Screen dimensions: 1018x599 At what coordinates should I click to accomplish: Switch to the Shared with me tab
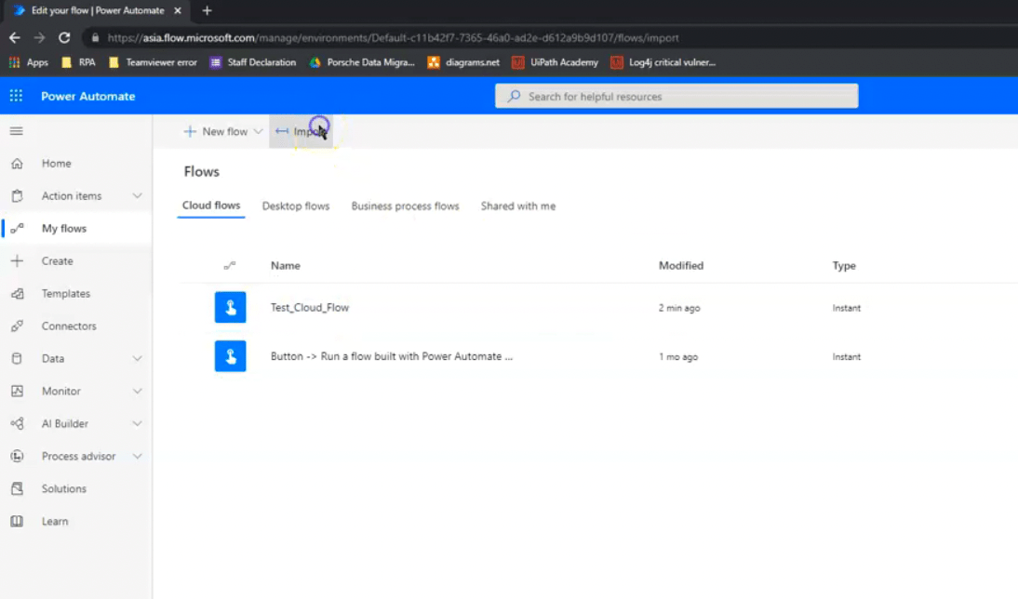point(518,206)
